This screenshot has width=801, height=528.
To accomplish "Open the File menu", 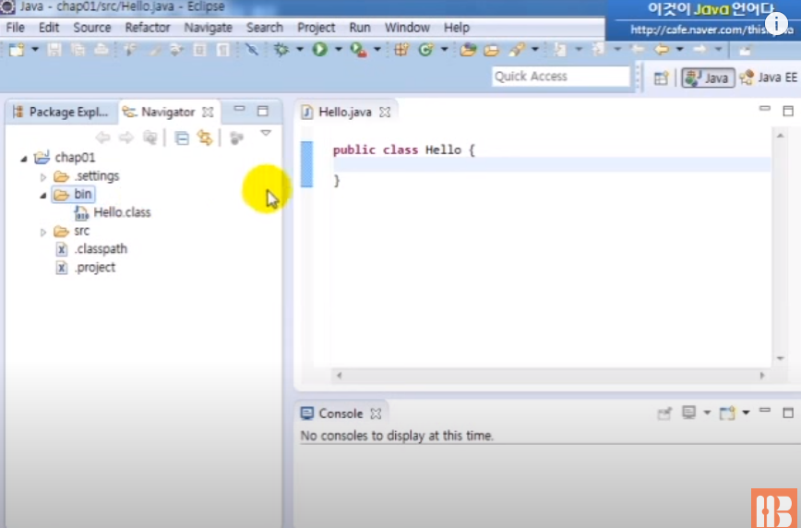I will [x=16, y=28].
